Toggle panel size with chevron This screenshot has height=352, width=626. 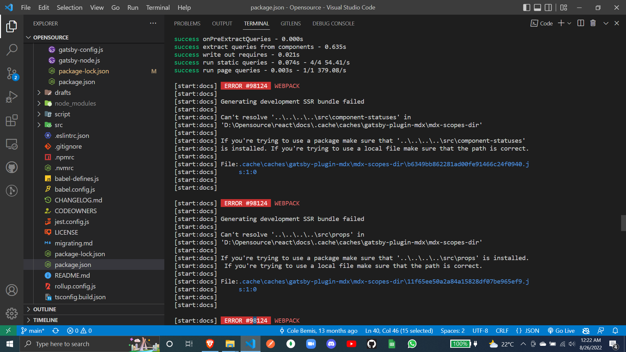[x=606, y=23]
